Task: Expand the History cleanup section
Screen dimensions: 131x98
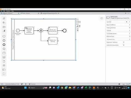Action: [118, 28]
